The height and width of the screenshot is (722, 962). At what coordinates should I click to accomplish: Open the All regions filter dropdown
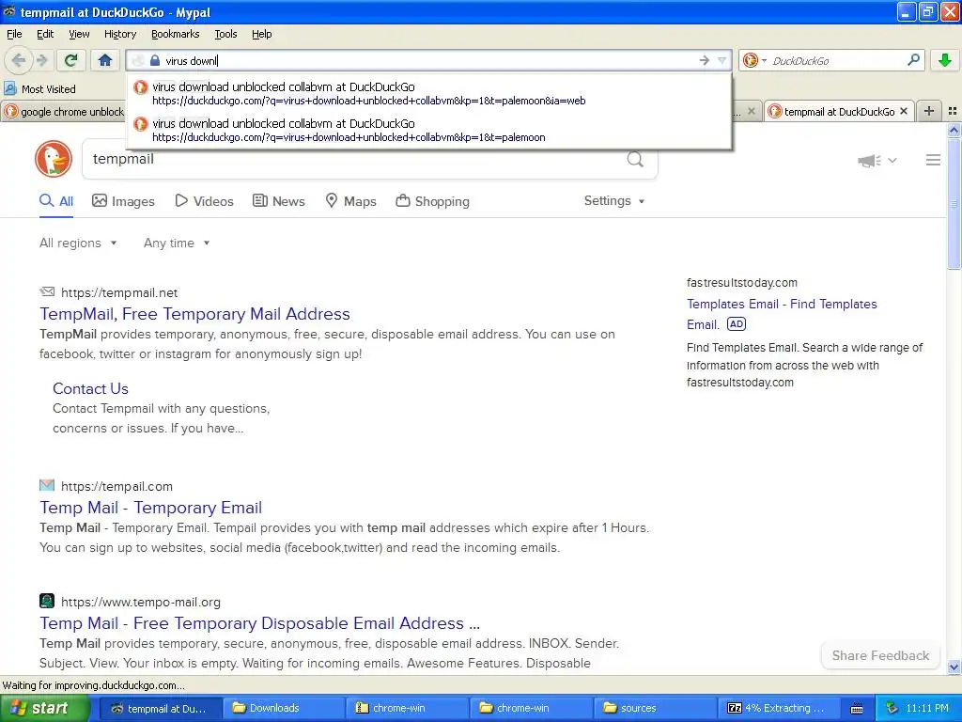[x=78, y=243]
